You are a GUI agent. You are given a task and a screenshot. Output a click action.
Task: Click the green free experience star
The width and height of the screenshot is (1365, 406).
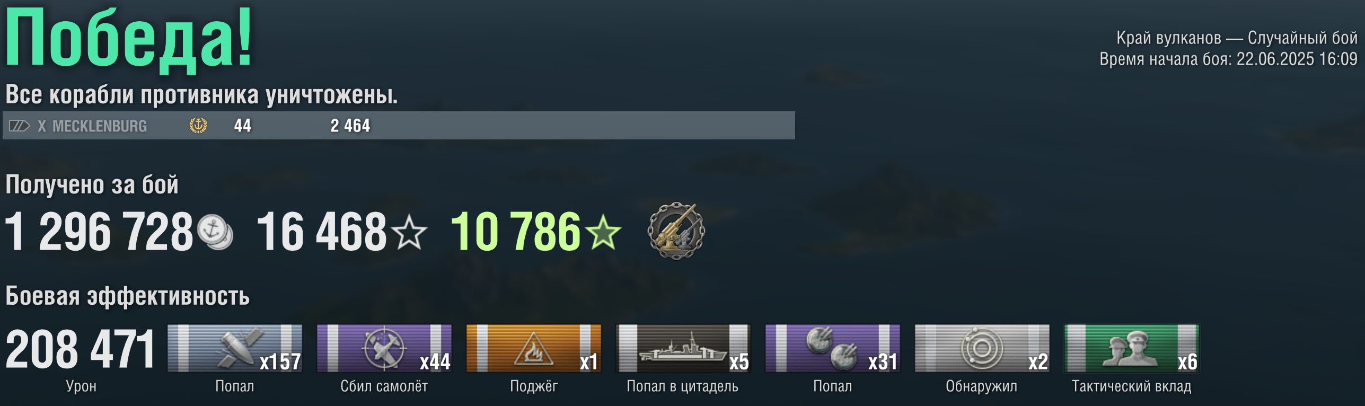click(604, 231)
